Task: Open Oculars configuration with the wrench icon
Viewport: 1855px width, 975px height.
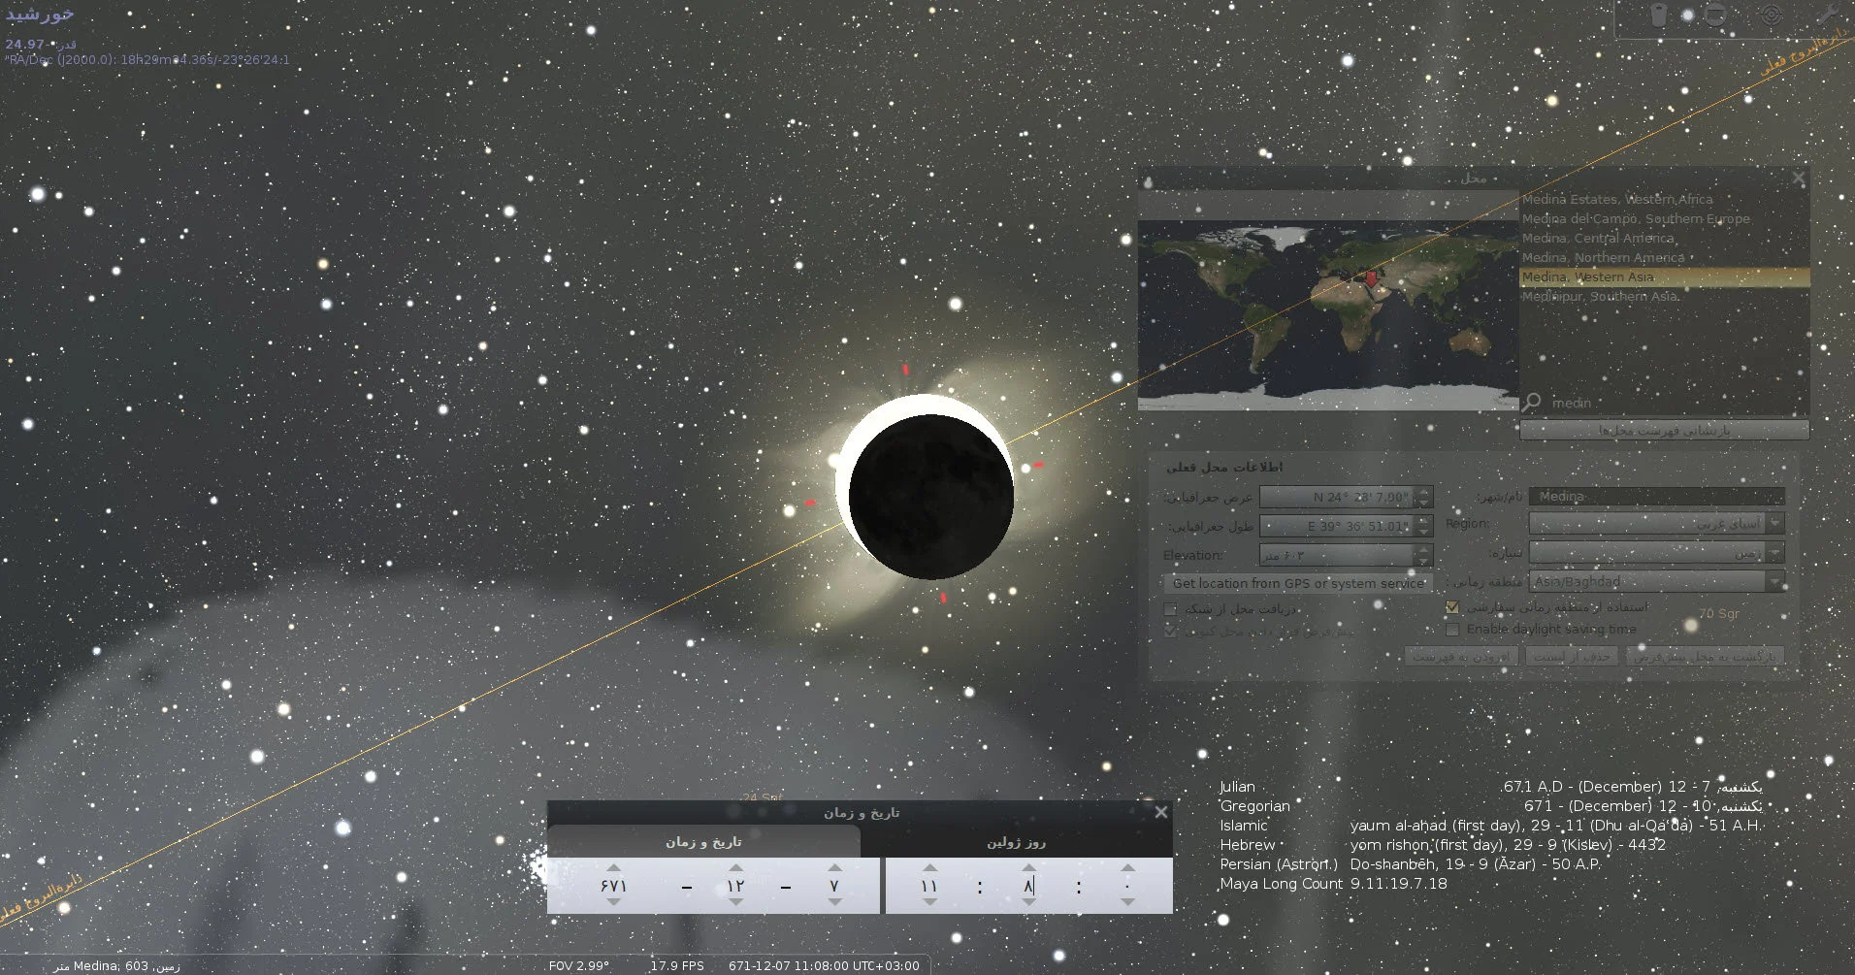Action: click(1828, 15)
